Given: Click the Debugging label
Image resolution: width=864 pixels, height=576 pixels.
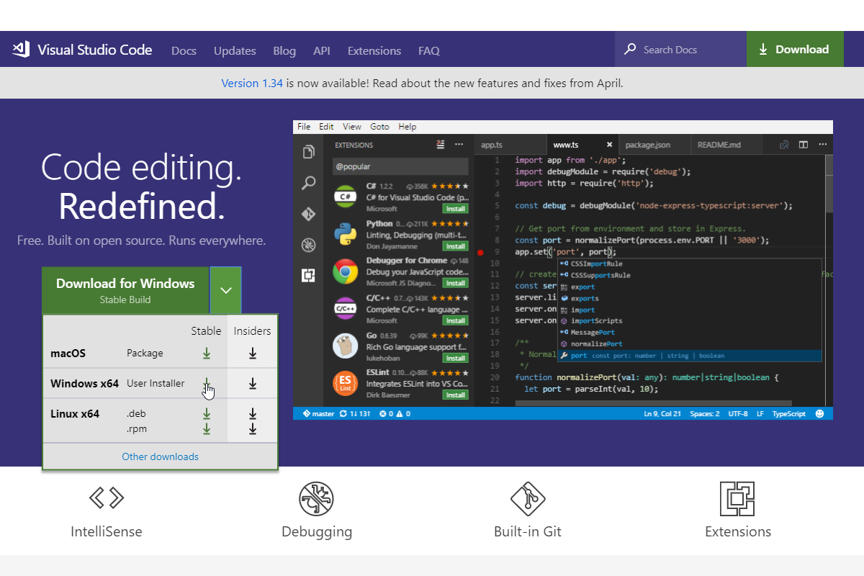Looking at the screenshot, I should pos(317,532).
